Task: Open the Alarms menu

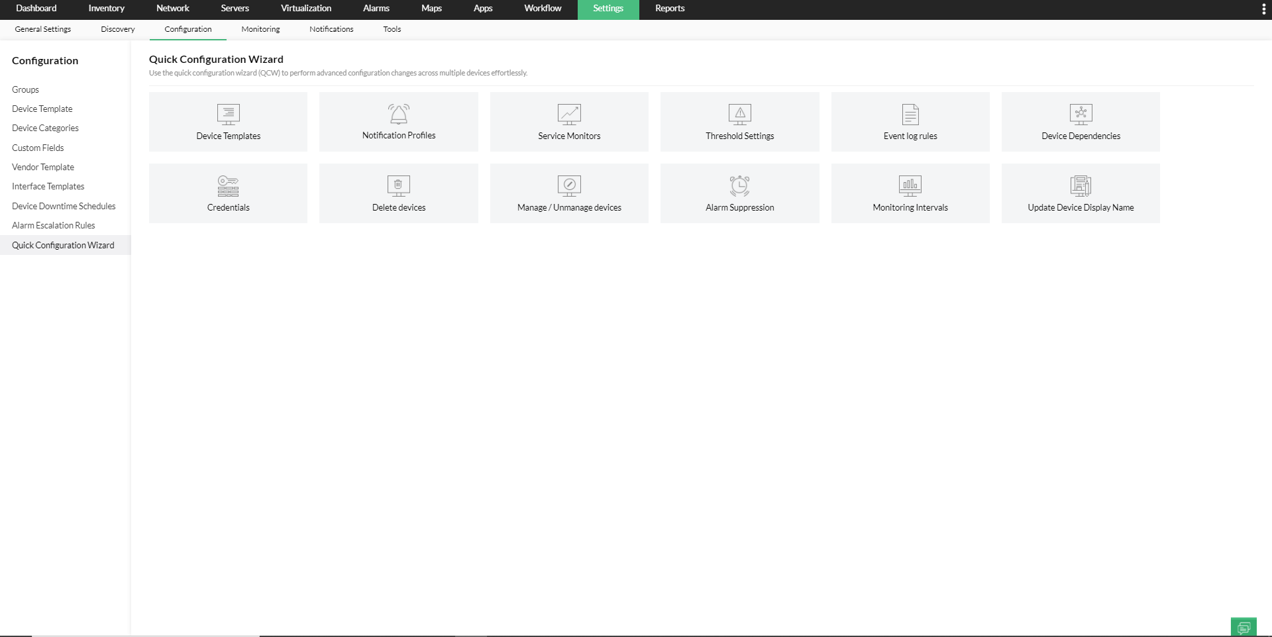Action: point(376,9)
